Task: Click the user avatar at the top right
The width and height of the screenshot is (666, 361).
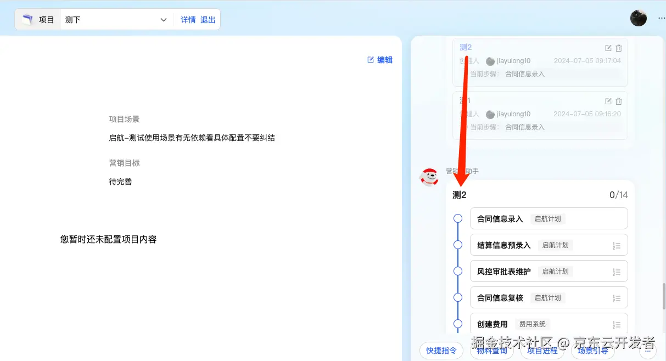Action: click(x=638, y=18)
